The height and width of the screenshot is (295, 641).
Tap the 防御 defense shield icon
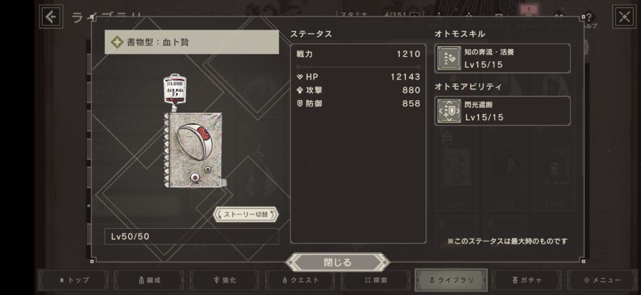coord(300,104)
